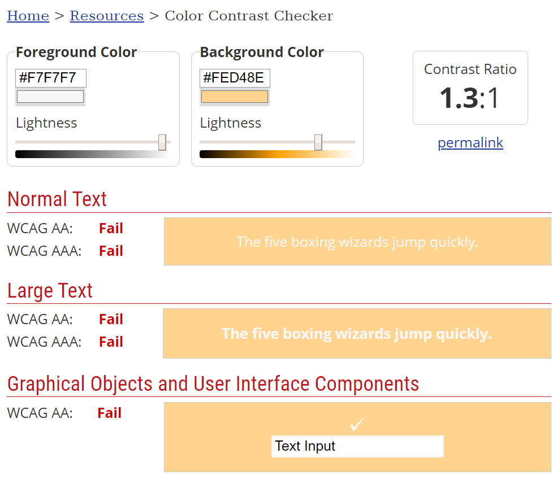Open the background color swatch picker
This screenshot has height=480, width=557.
coord(235,97)
